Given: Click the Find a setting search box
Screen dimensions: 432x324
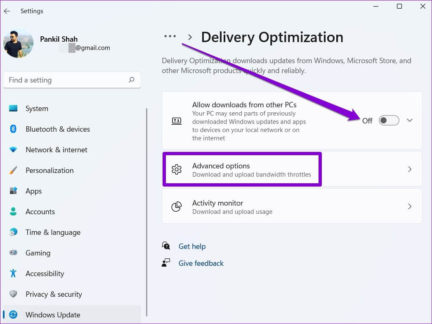Looking at the screenshot, I should pyautogui.click(x=72, y=80).
